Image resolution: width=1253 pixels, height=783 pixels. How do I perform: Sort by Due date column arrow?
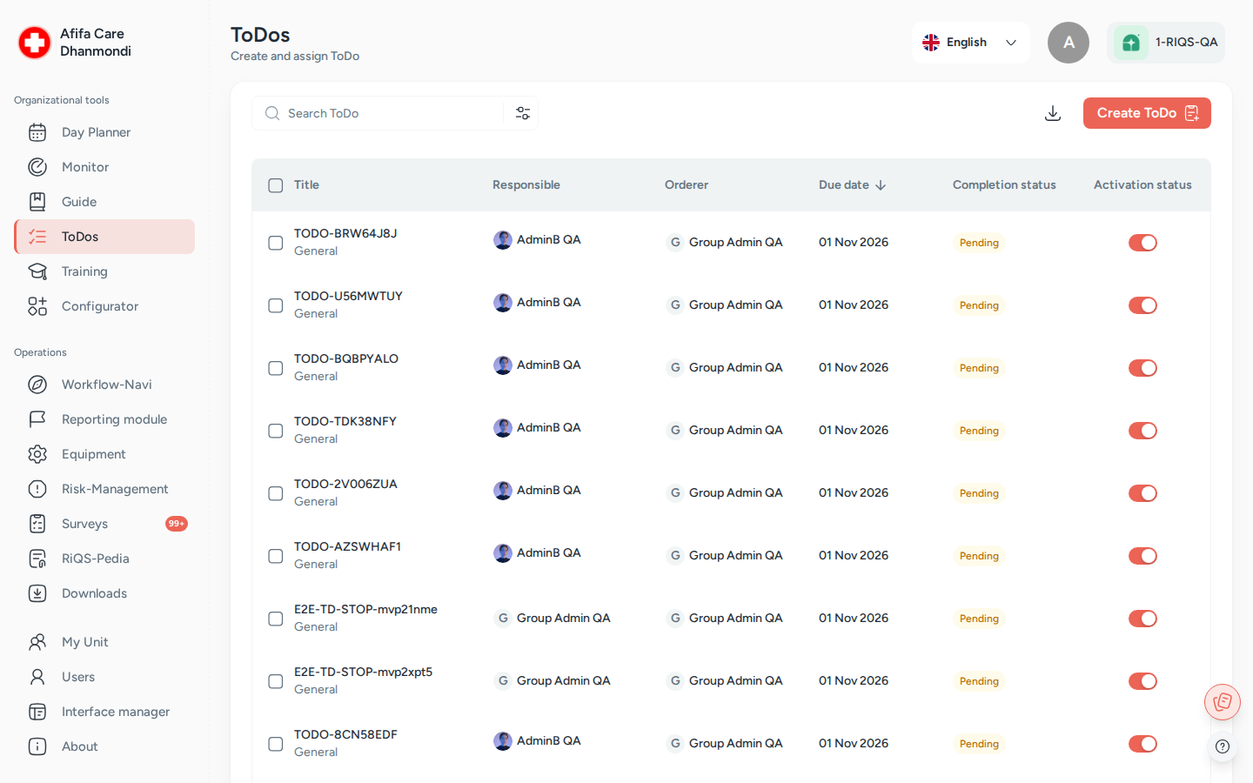[881, 185]
